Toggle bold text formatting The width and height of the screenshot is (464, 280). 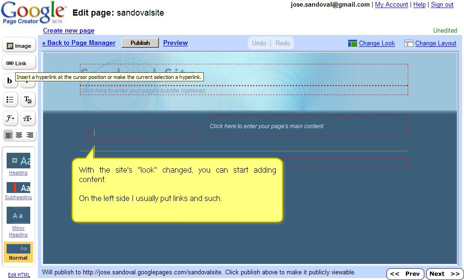point(9,80)
